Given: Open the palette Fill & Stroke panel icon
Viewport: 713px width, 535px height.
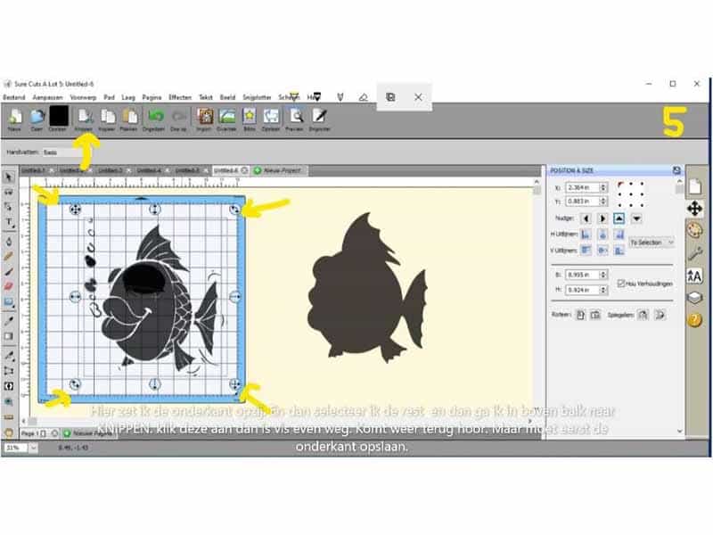Looking at the screenshot, I should coord(694,231).
